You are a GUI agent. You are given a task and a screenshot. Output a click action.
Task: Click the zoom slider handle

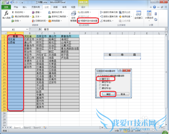click(153, 131)
